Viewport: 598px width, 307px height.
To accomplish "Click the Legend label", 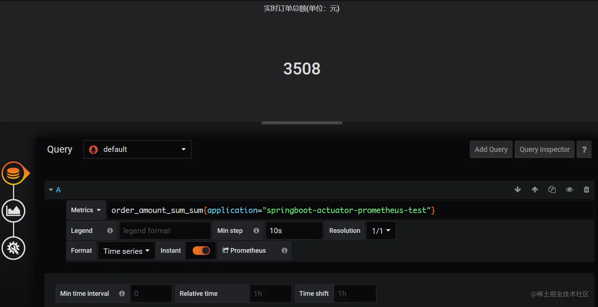I will click(81, 231).
